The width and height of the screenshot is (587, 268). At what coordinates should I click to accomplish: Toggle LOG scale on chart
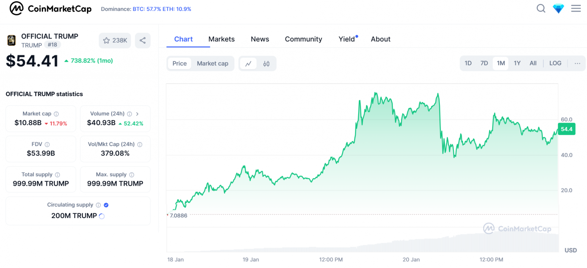point(555,63)
